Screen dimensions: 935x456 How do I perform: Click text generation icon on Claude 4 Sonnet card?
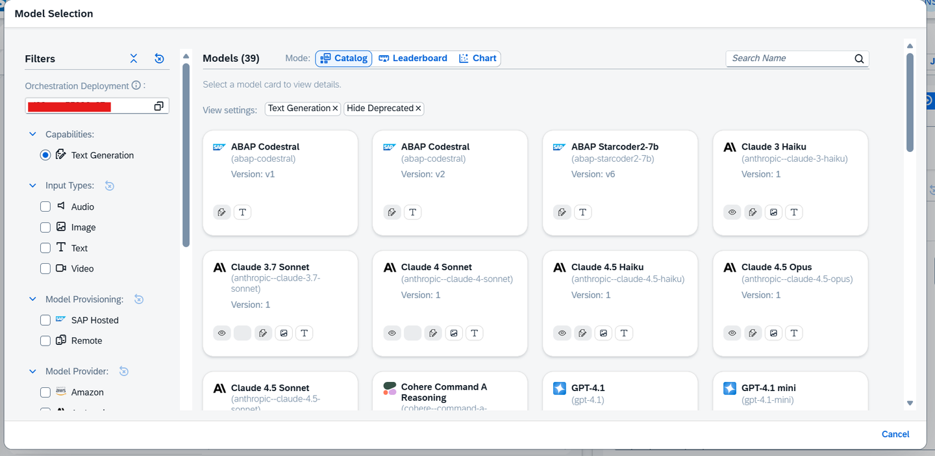pos(433,333)
